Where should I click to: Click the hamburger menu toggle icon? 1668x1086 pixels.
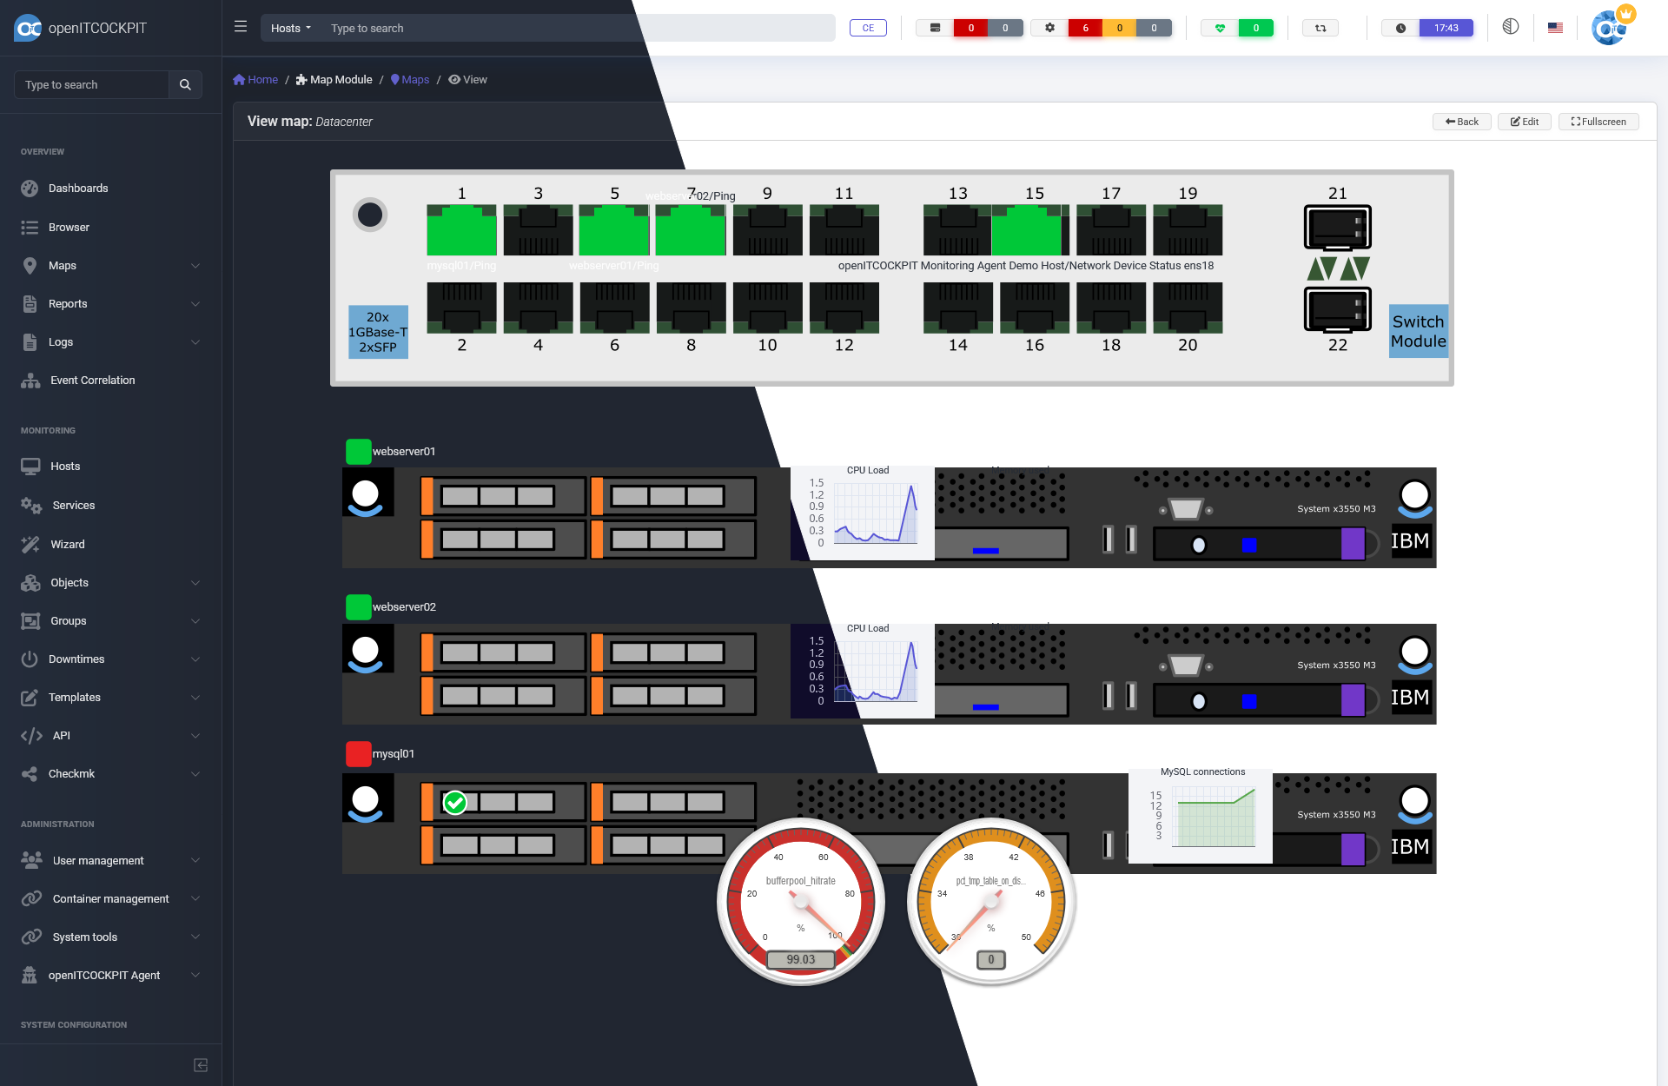coord(241,27)
